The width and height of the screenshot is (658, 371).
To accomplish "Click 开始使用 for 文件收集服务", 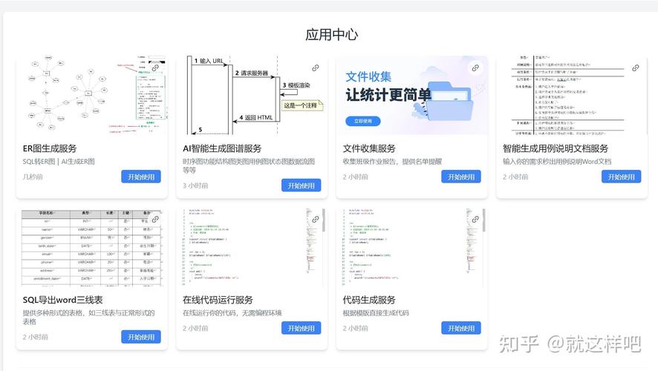I will pyautogui.click(x=461, y=177).
